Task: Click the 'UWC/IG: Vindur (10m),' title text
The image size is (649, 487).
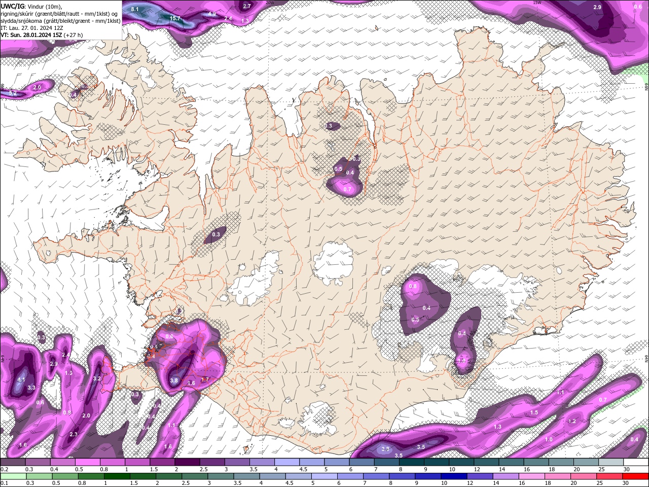Action: click(x=31, y=6)
